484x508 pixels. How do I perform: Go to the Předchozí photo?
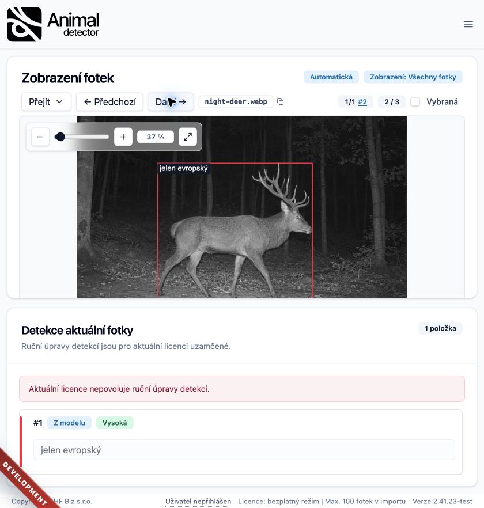pyautogui.click(x=109, y=102)
